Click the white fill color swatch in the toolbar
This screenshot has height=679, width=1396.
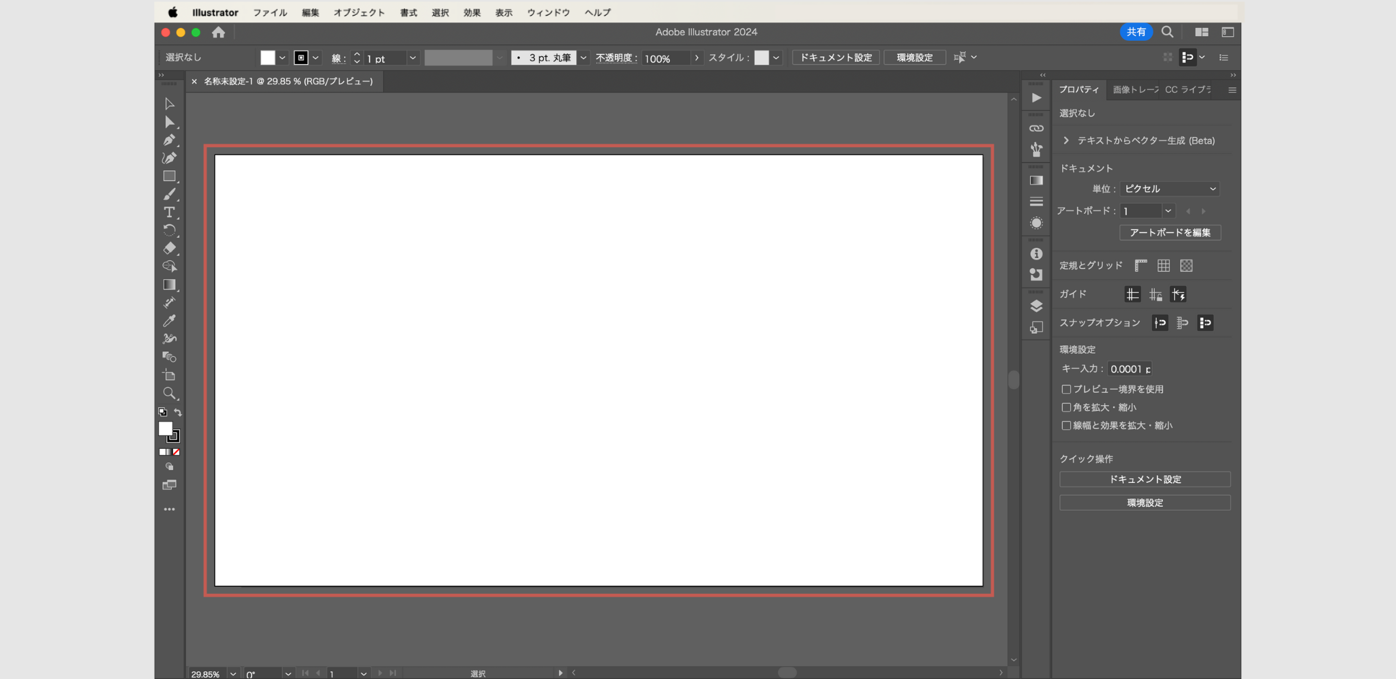coord(267,57)
